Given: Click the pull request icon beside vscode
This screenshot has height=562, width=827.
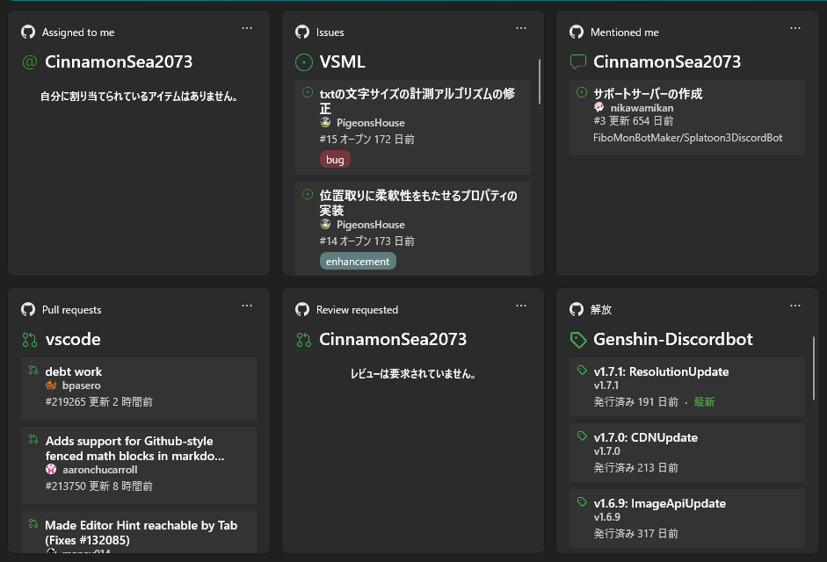Looking at the screenshot, I should pyautogui.click(x=30, y=340).
